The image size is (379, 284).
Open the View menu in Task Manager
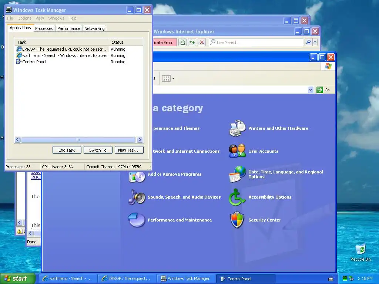click(40, 18)
